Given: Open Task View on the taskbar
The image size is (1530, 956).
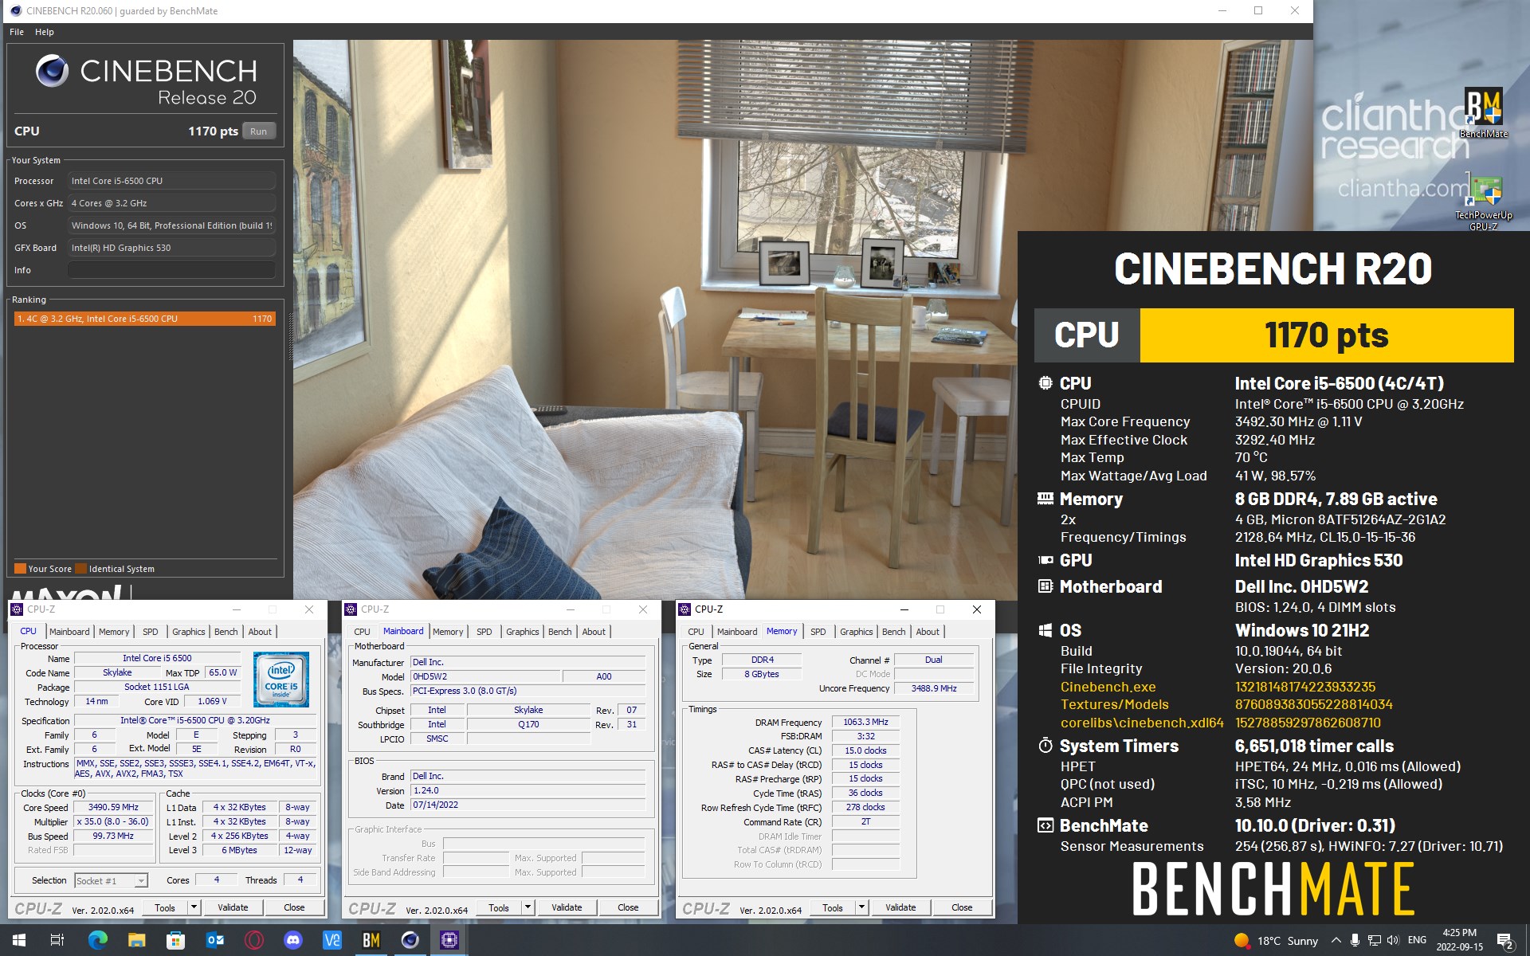Looking at the screenshot, I should [57, 940].
